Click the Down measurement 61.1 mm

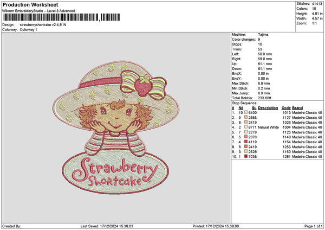tap(265, 69)
